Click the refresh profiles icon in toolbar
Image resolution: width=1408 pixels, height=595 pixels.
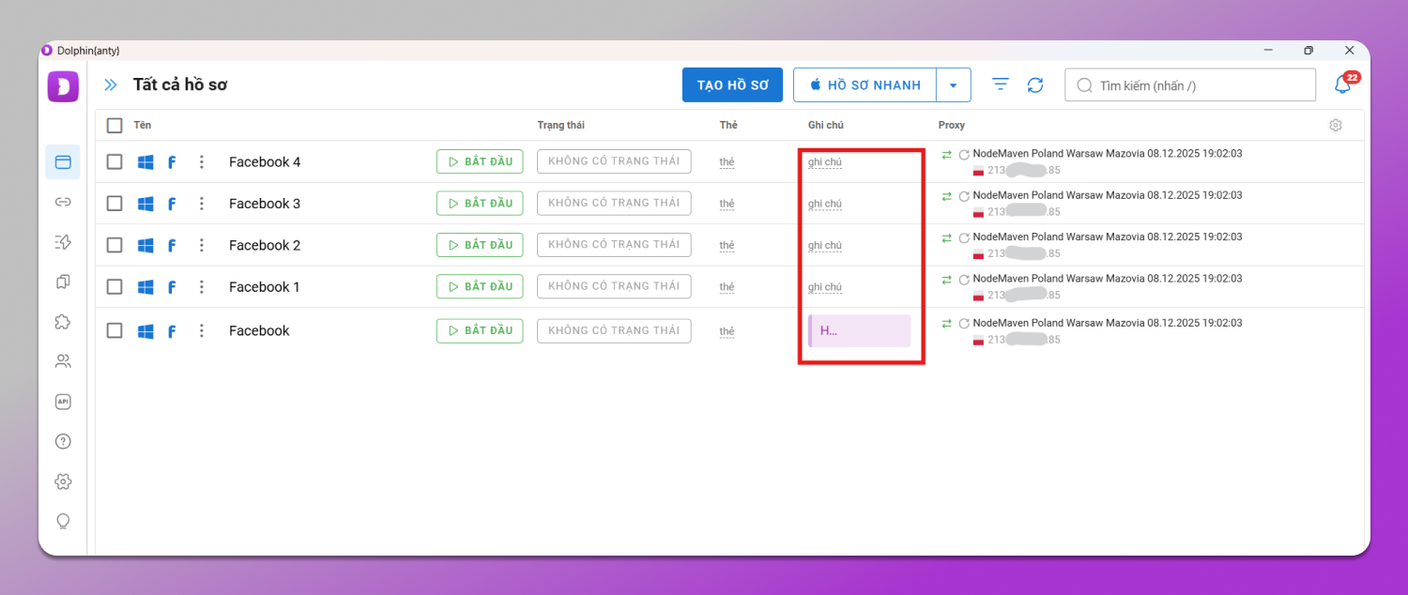(x=1035, y=85)
